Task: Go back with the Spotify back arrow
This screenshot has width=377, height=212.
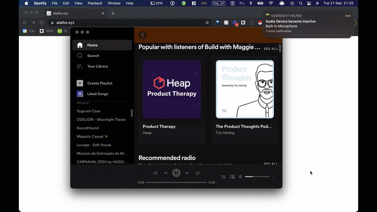Action: pyautogui.click(x=143, y=35)
